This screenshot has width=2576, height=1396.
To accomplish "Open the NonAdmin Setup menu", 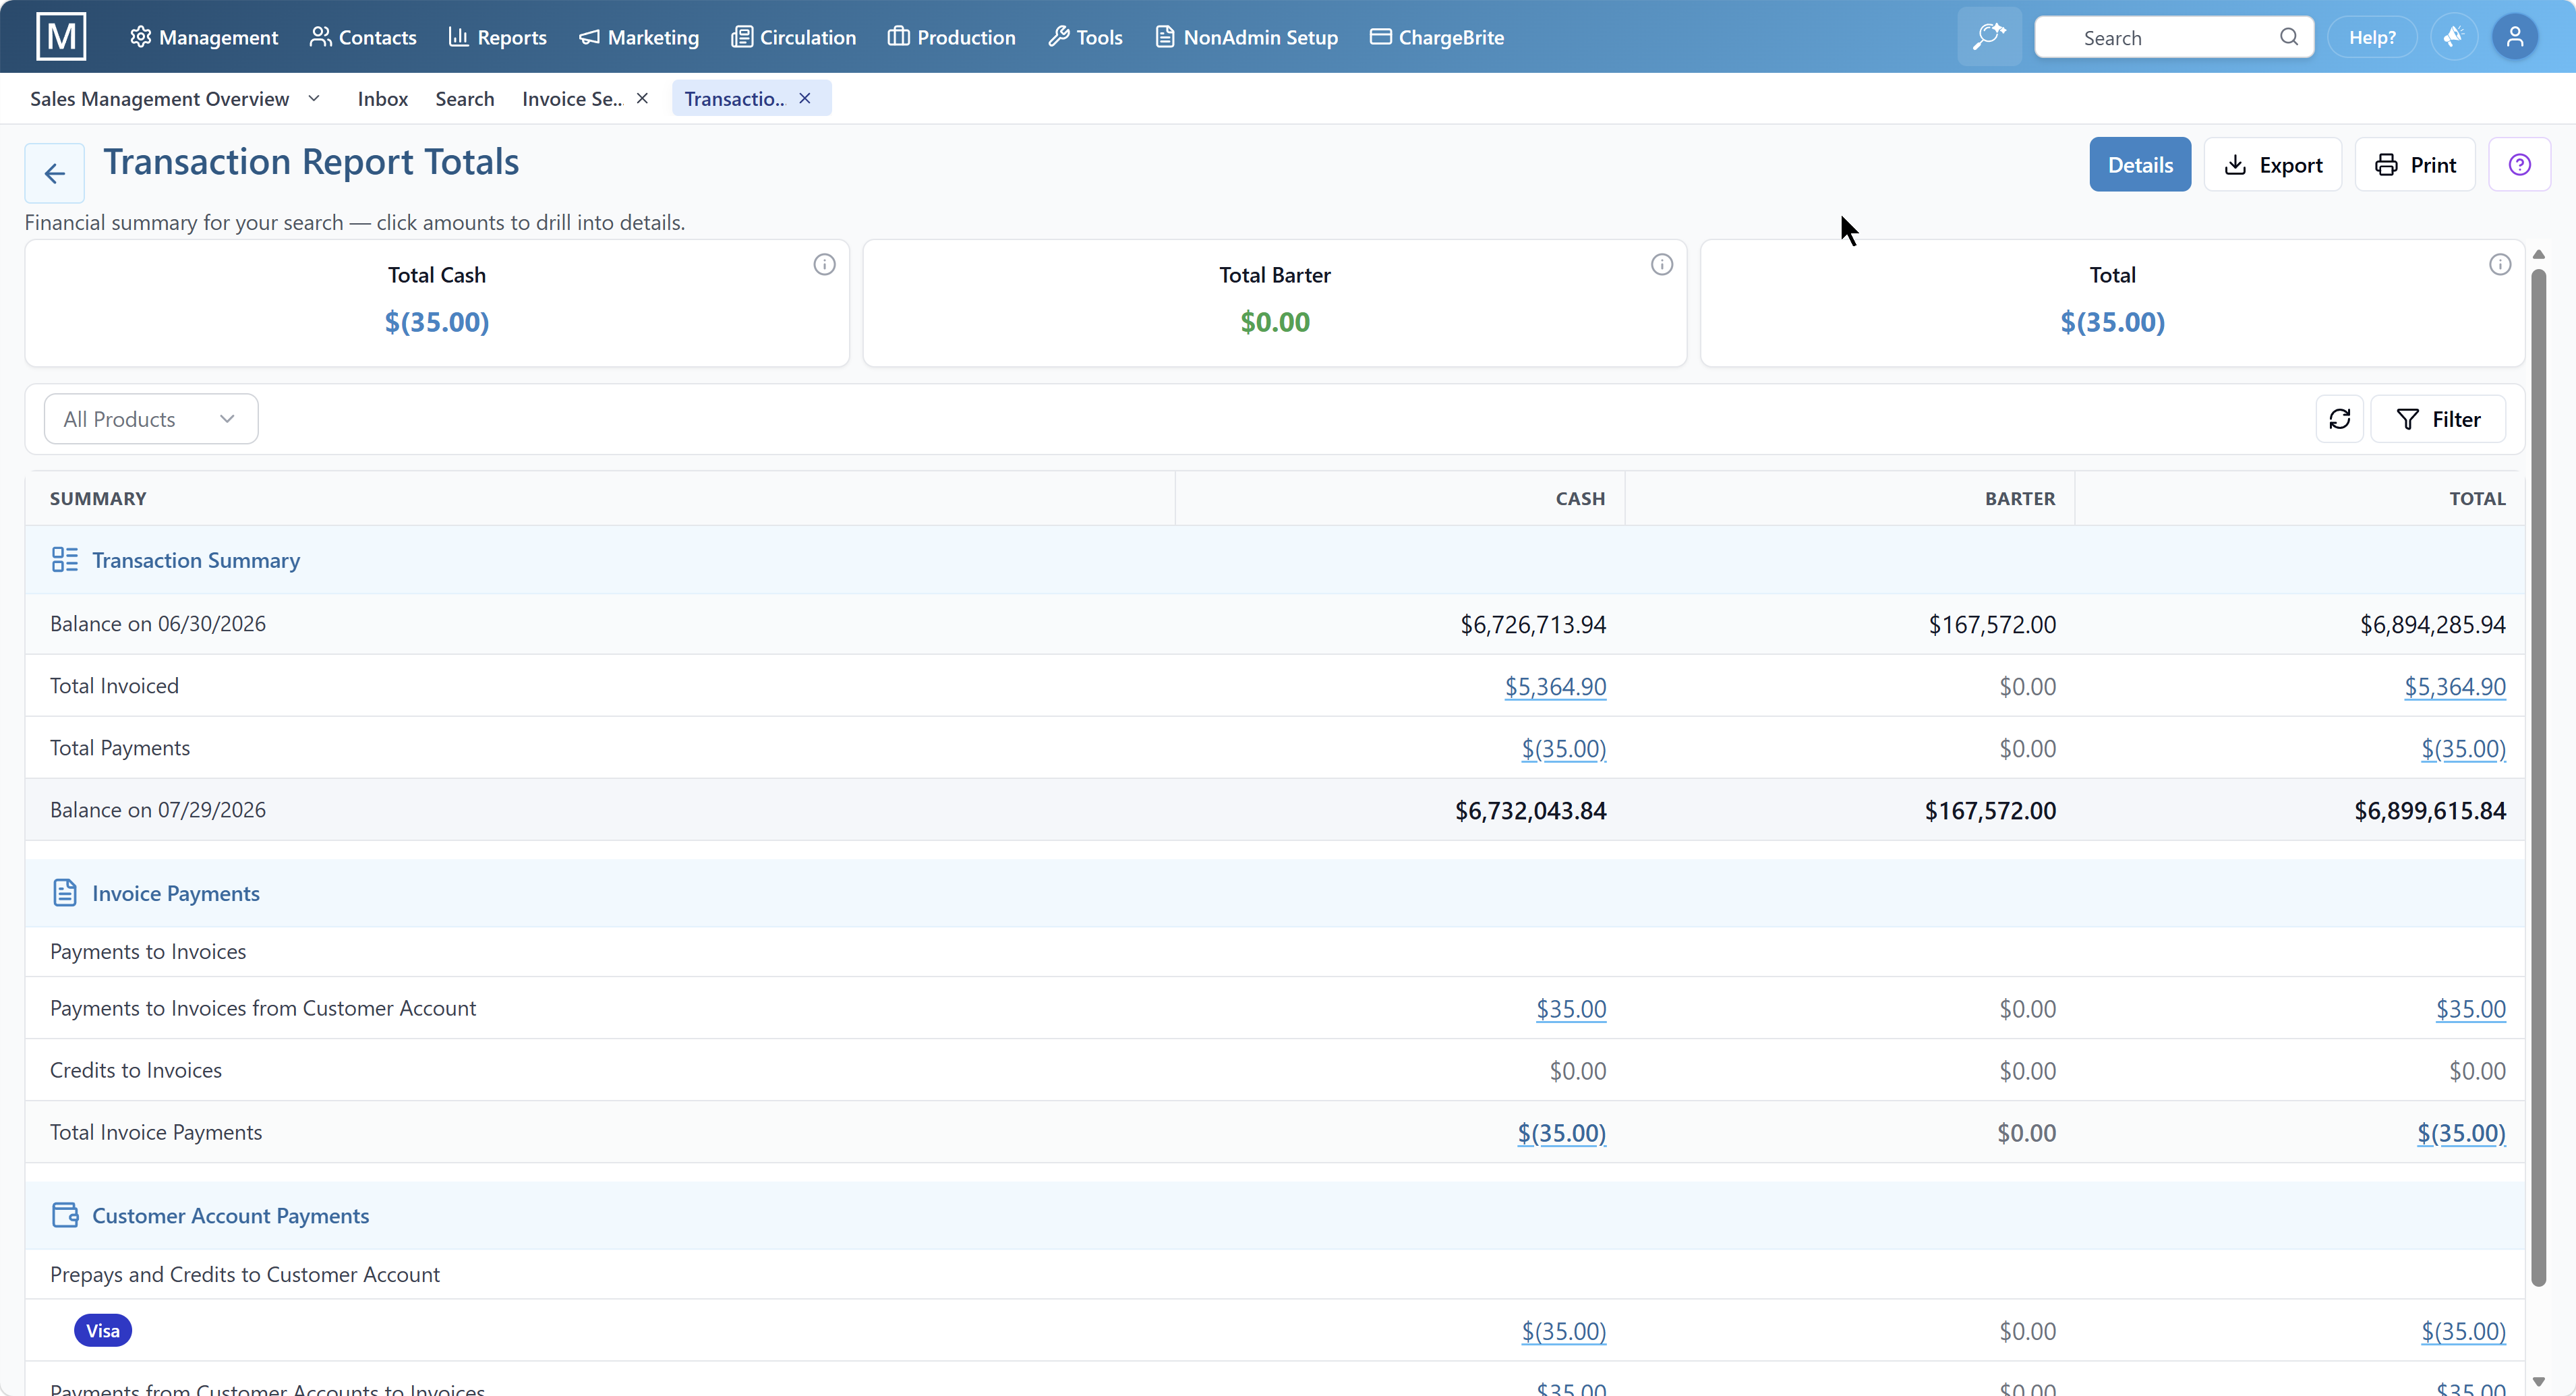I will 1246,37.
